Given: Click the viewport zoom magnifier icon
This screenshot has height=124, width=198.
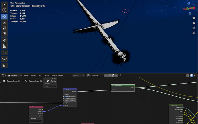Looking at the screenshot, I should (x=194, y=18).
